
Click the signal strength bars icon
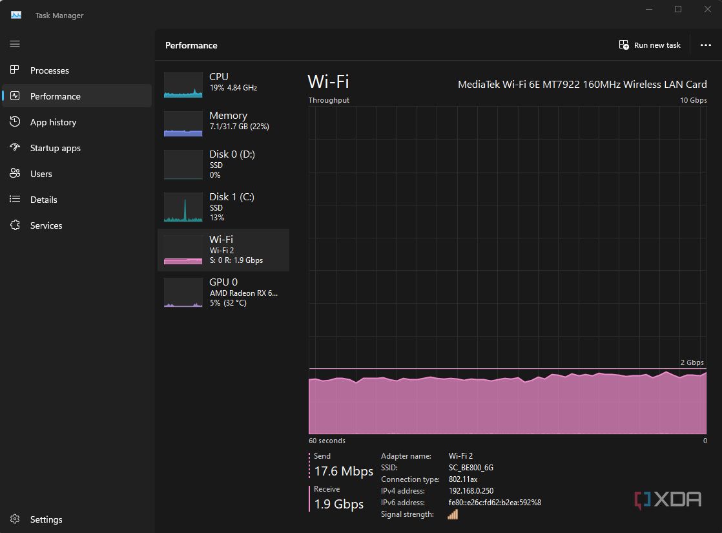[x=453, y=514]
